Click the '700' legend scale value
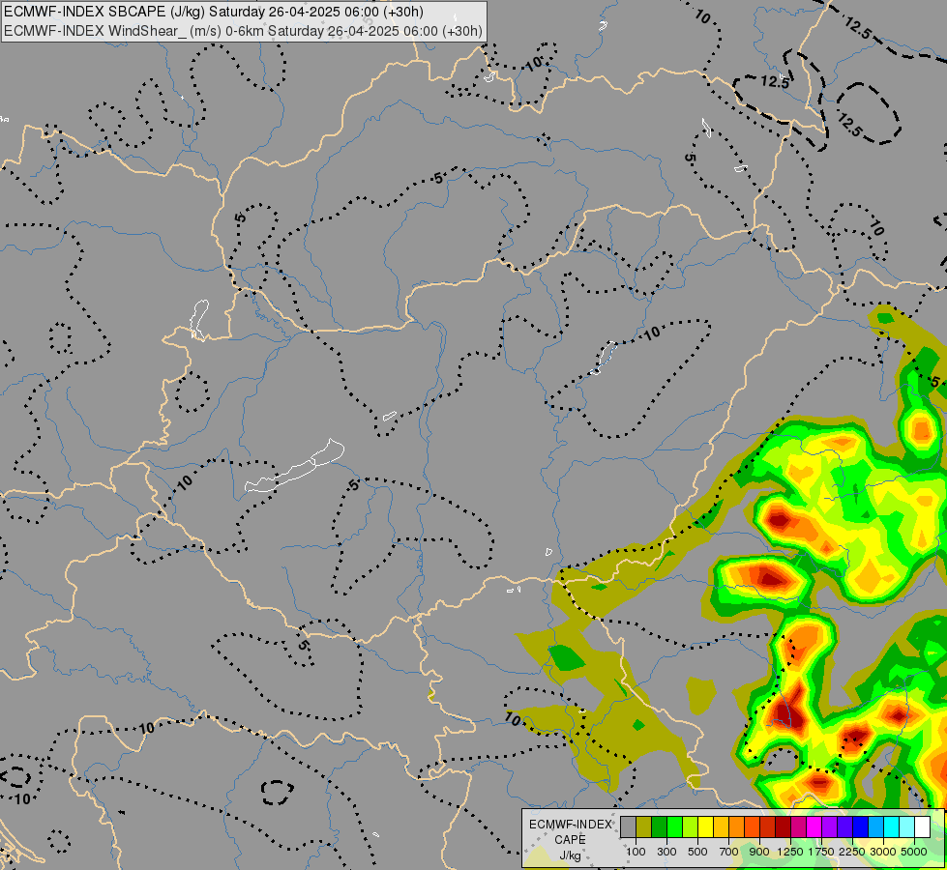Screen dimensions: 947x870 point(729,852)
